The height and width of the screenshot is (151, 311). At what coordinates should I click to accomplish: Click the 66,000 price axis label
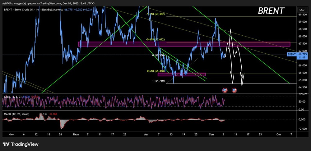pos(303,66)
